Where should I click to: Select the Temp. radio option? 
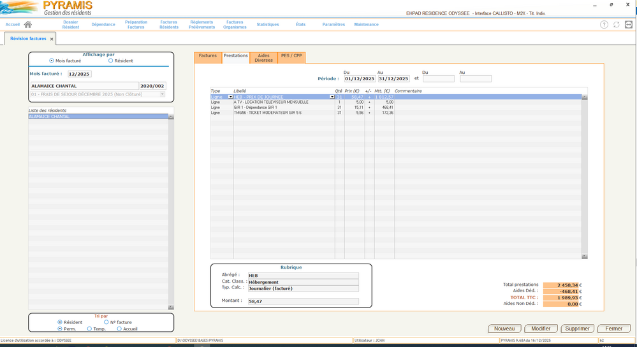(89, 329)
